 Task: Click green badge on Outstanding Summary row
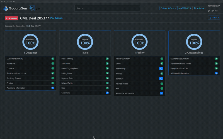point(216,59)
